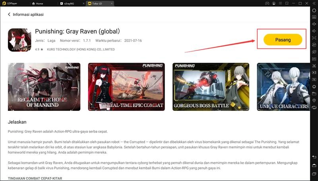The width and height of the screenshot is (318, 181).
Task: Click the mini-window icon in title bar
Action: 287,3
